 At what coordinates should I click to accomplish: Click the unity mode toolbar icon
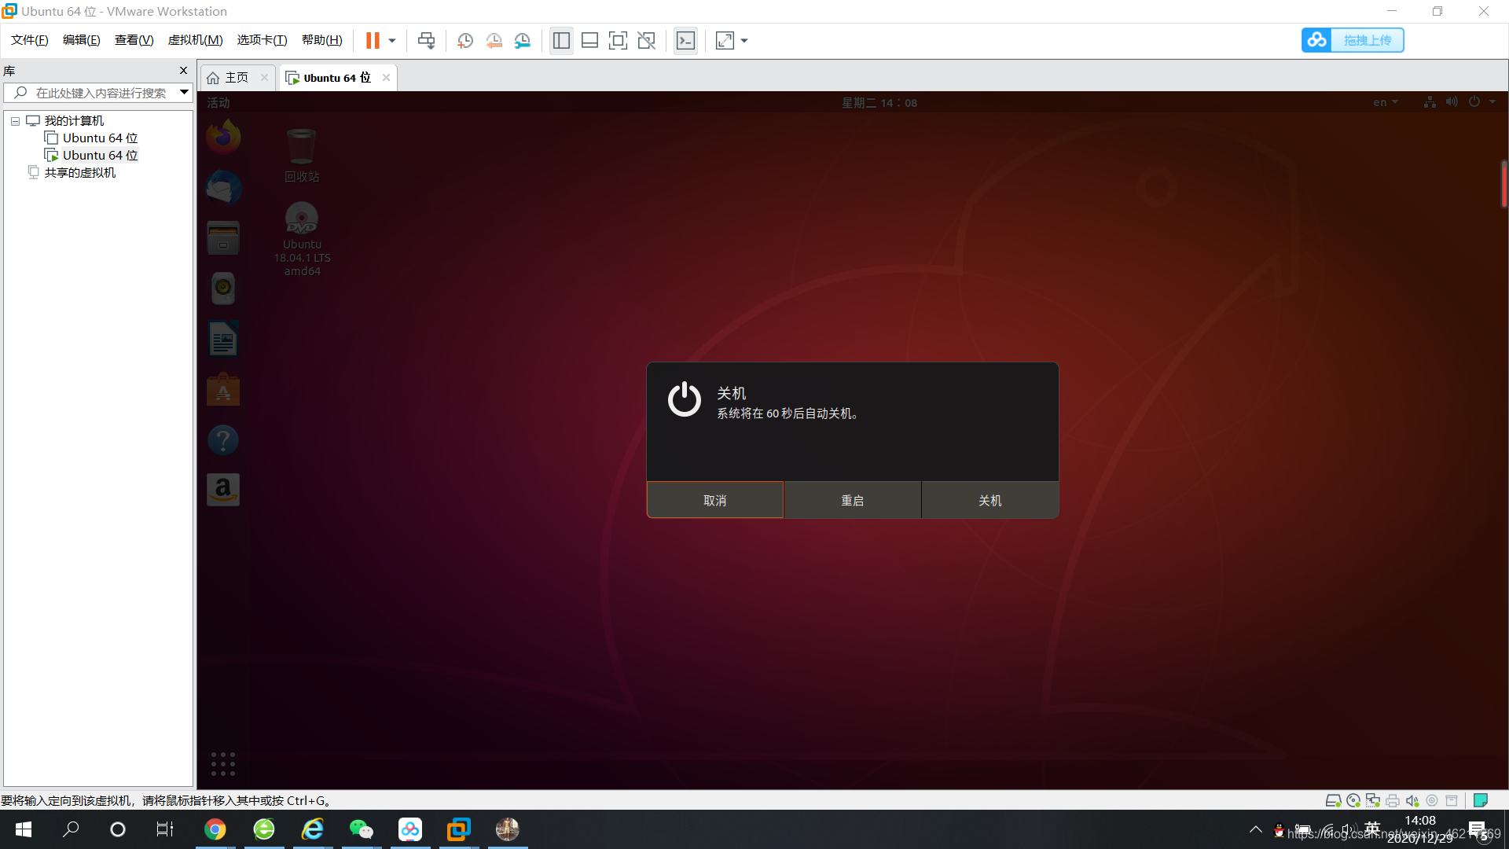pyautogui.click(x=646, y=40)
